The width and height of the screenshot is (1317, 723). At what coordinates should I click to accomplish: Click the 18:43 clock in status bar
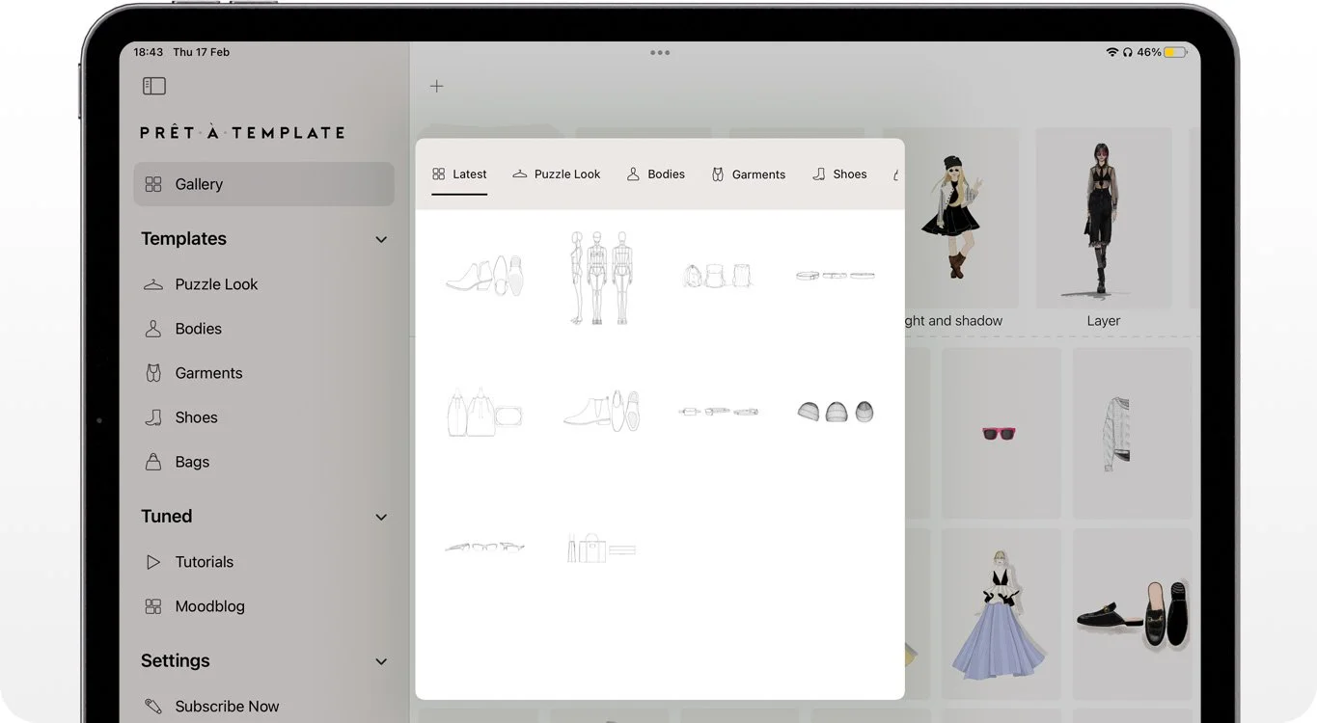click(x=148, y=52)
